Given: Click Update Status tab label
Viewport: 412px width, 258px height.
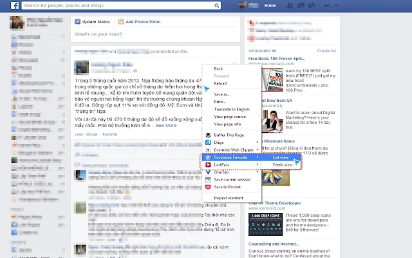Looking at the screenshot, I should coord(96,22).
